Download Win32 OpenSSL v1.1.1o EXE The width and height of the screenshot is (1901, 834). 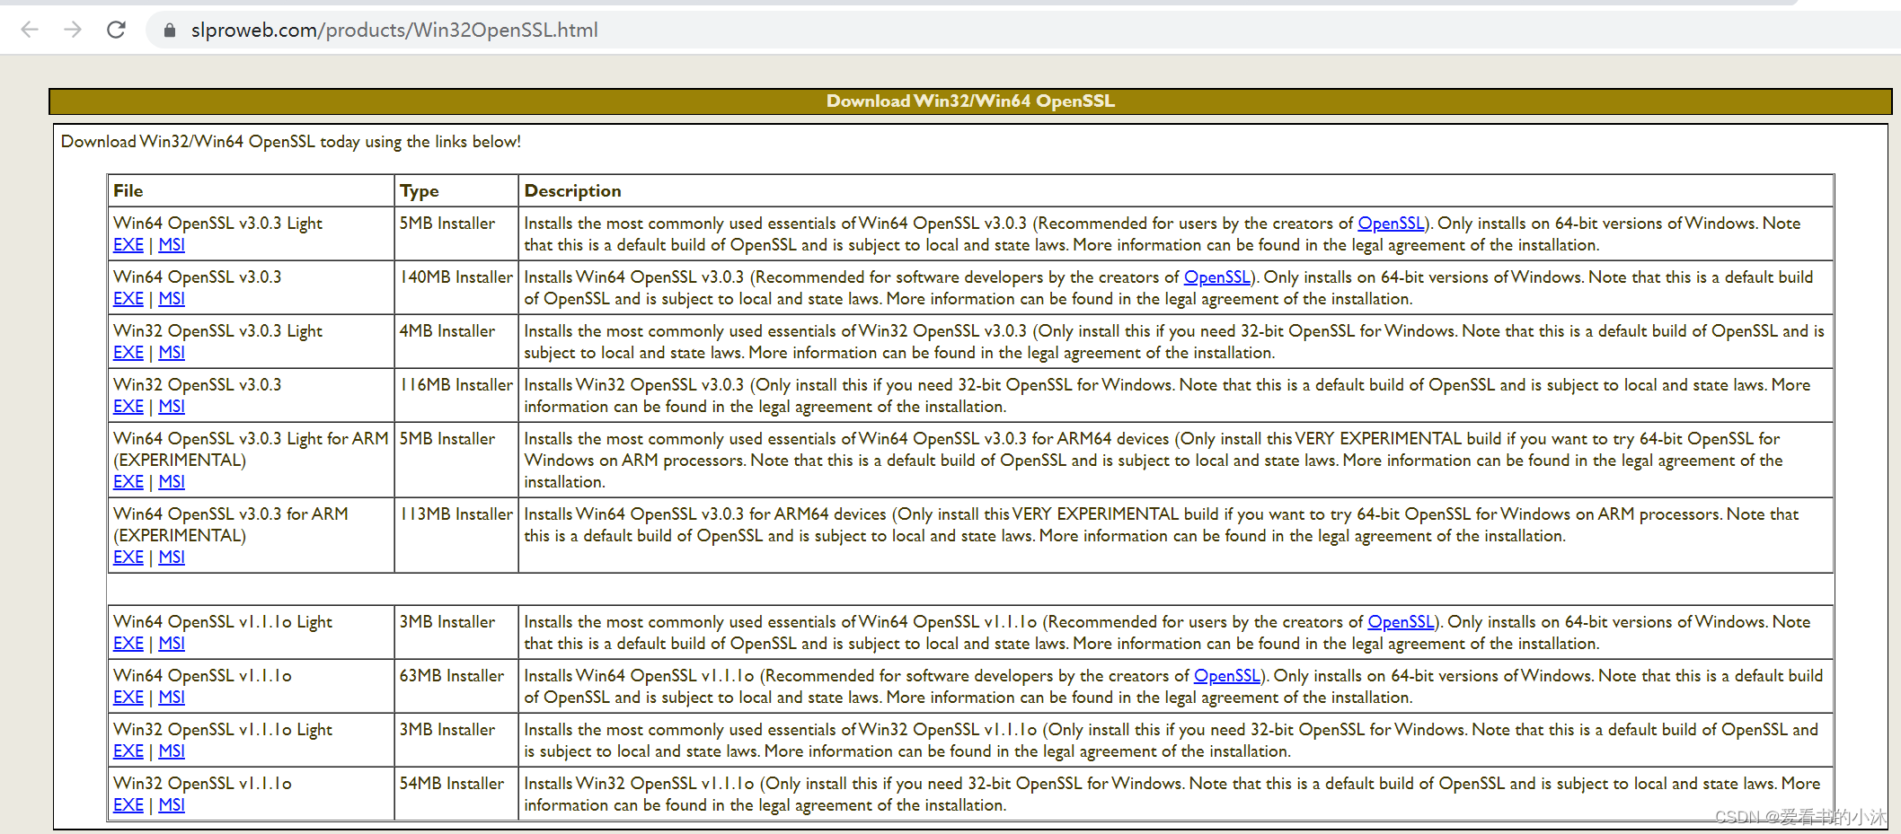pyautogui.click(x=128, y=805)
